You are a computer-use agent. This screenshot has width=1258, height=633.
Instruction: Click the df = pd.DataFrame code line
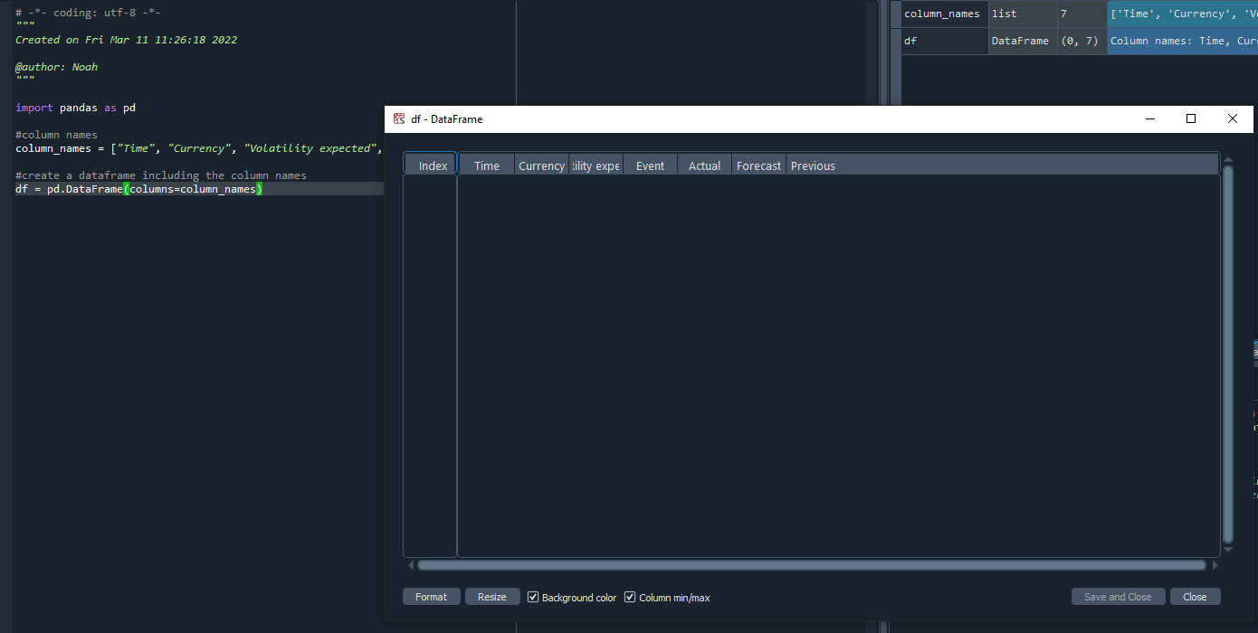pos(138,189)
